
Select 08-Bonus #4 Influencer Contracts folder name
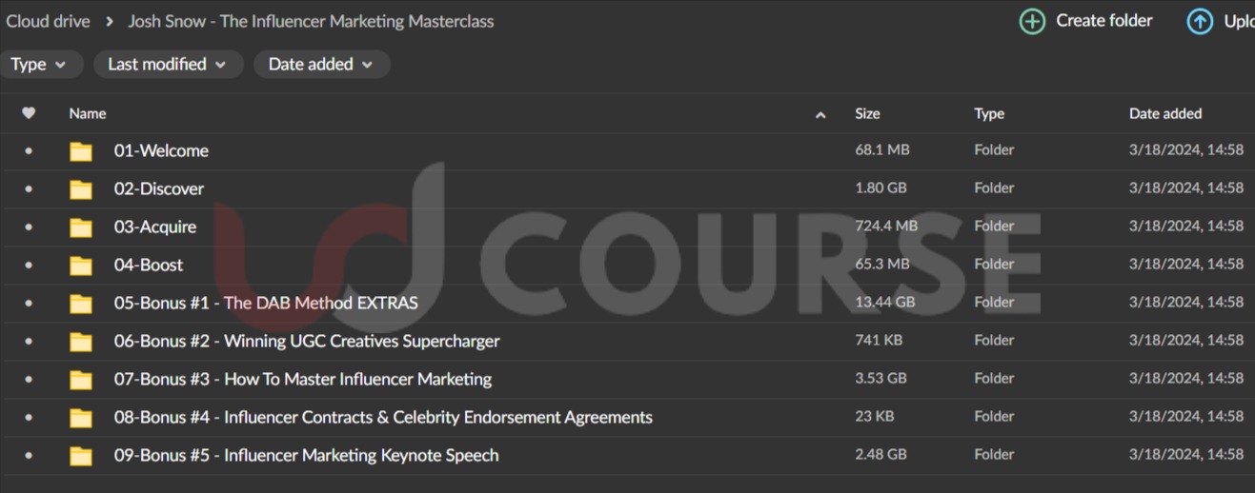coord(383,417)
